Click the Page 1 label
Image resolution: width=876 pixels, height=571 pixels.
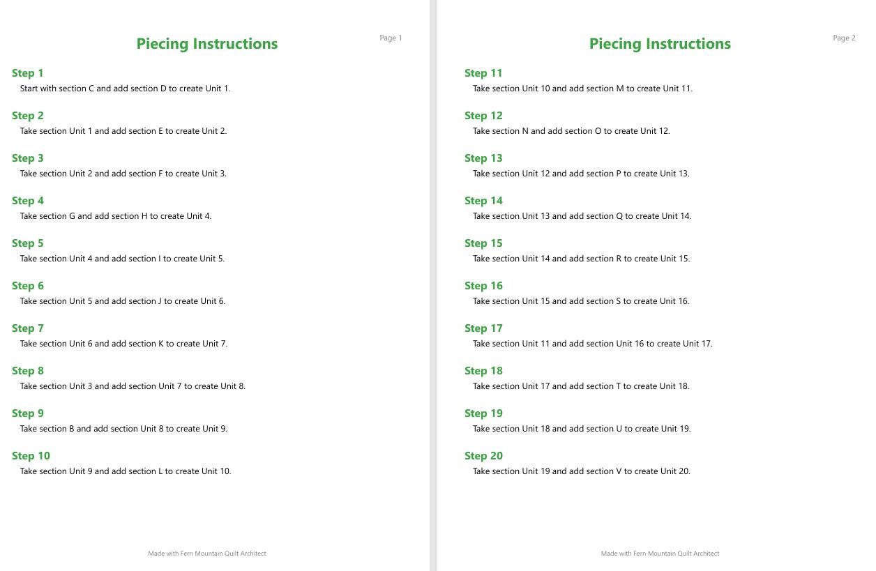click(x=391, y=38)
